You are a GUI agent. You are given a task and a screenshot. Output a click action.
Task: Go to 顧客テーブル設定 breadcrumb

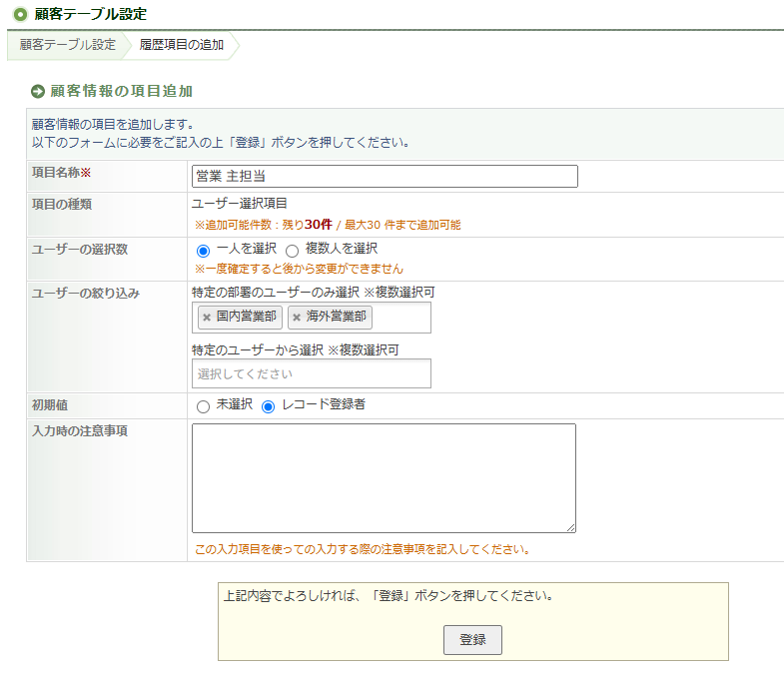click(x=68, y=45)
